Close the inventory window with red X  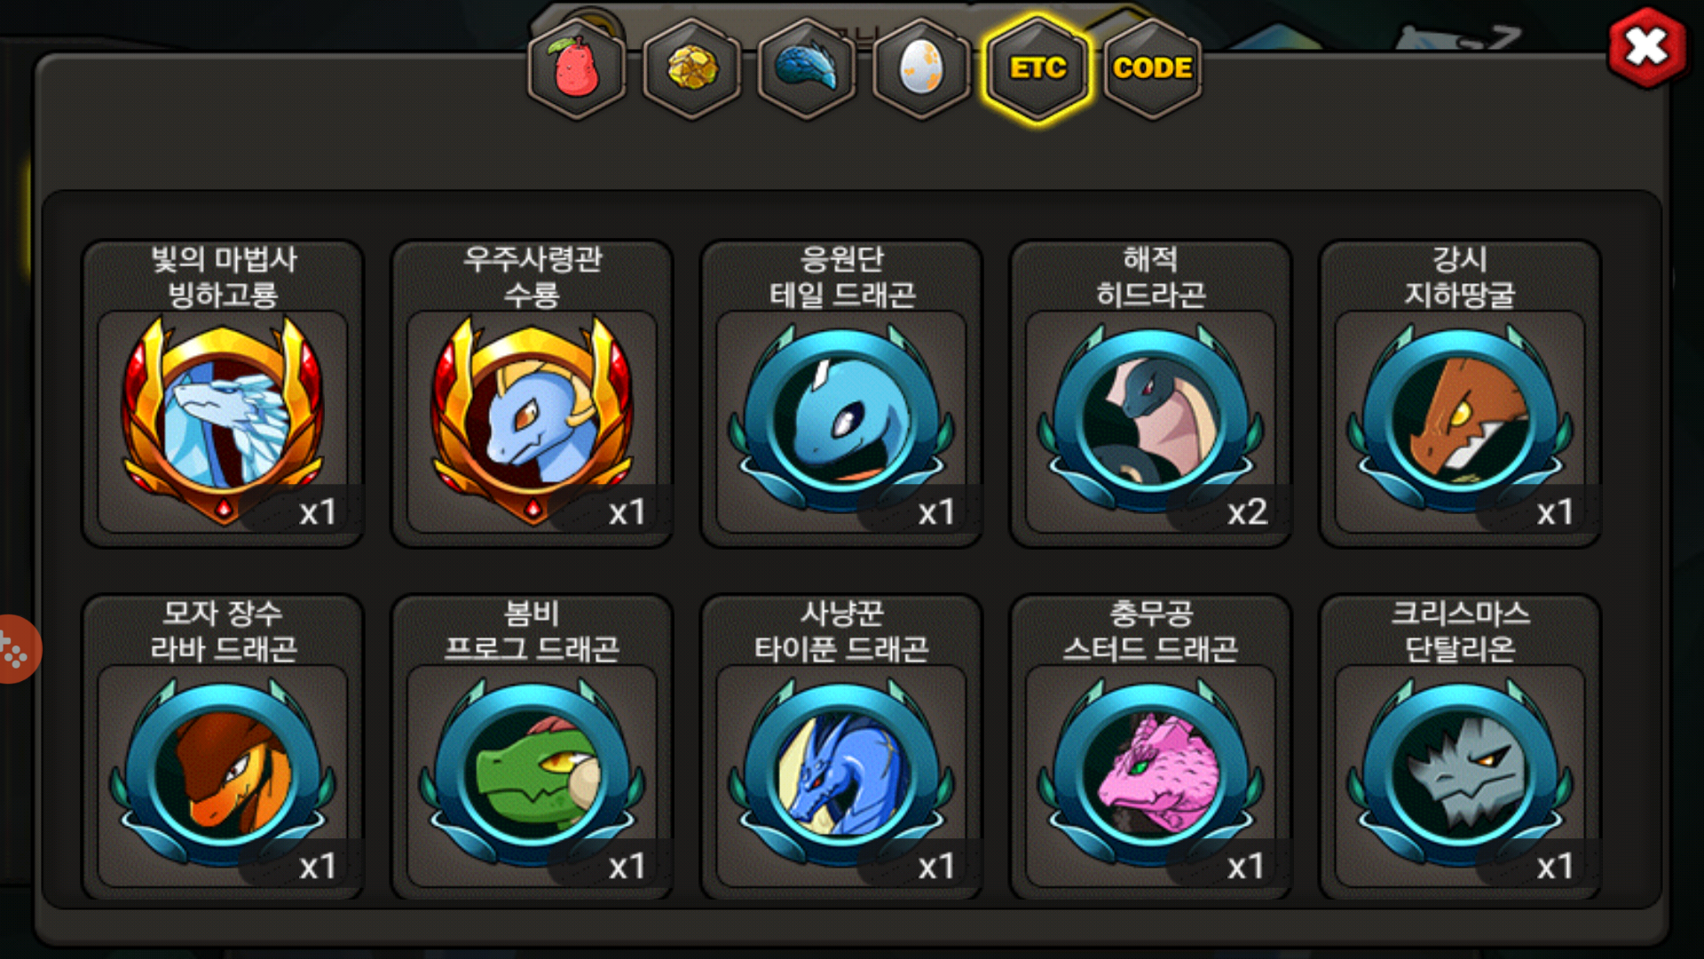[x=1647, y=47]
